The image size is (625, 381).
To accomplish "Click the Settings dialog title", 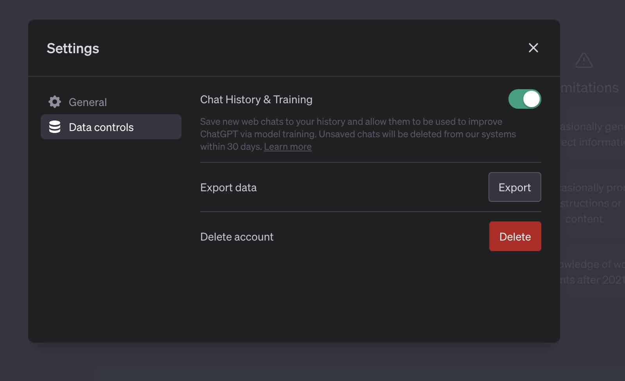I will [73, 49].
